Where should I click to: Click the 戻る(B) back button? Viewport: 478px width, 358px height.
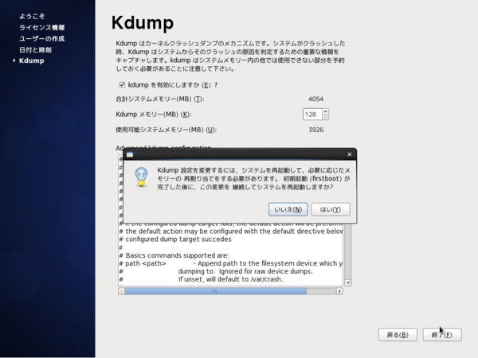tap(398, 335)
